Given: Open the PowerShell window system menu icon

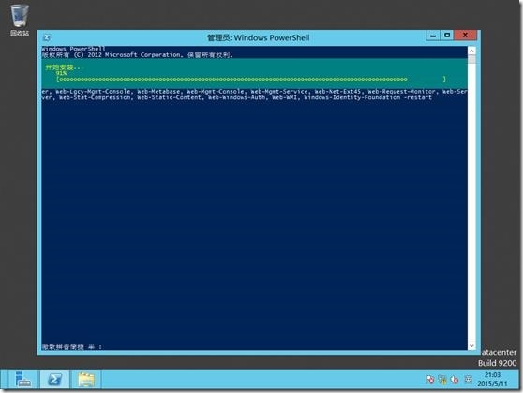Looking at the screenshot, I should [47, 37].
